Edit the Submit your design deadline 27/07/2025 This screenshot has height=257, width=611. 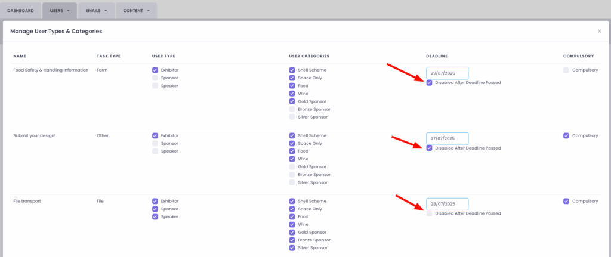pos(447,138)
